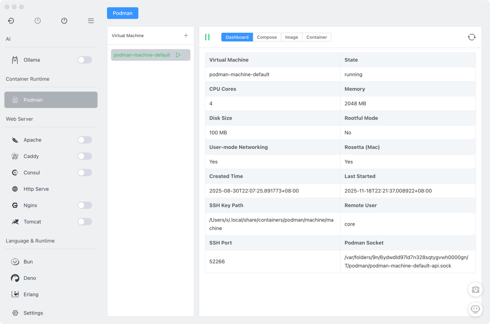Select the Image tab
The height and width of the screenshot is (324, 490).
291,37
